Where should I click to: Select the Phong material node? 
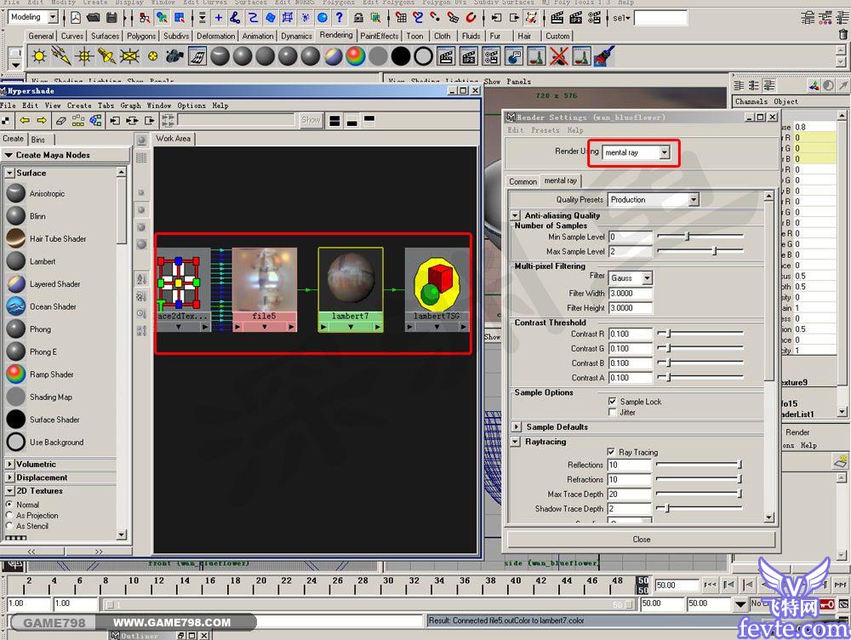16,329
